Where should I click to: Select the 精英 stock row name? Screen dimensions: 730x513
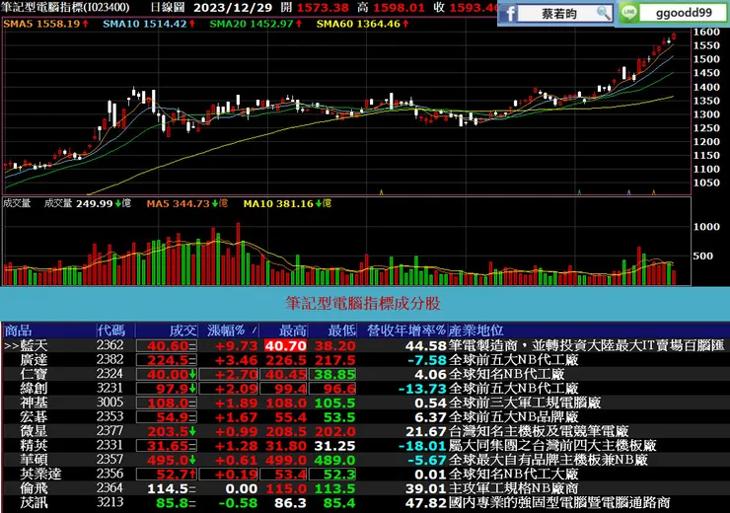click(x=34, y=446)
